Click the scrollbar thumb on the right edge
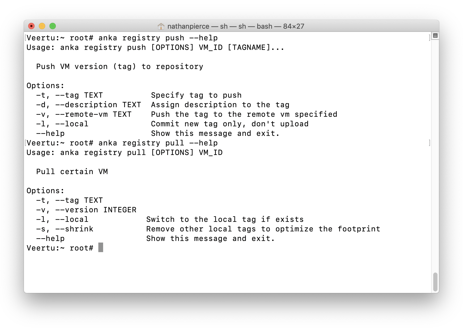 [435, 282]
